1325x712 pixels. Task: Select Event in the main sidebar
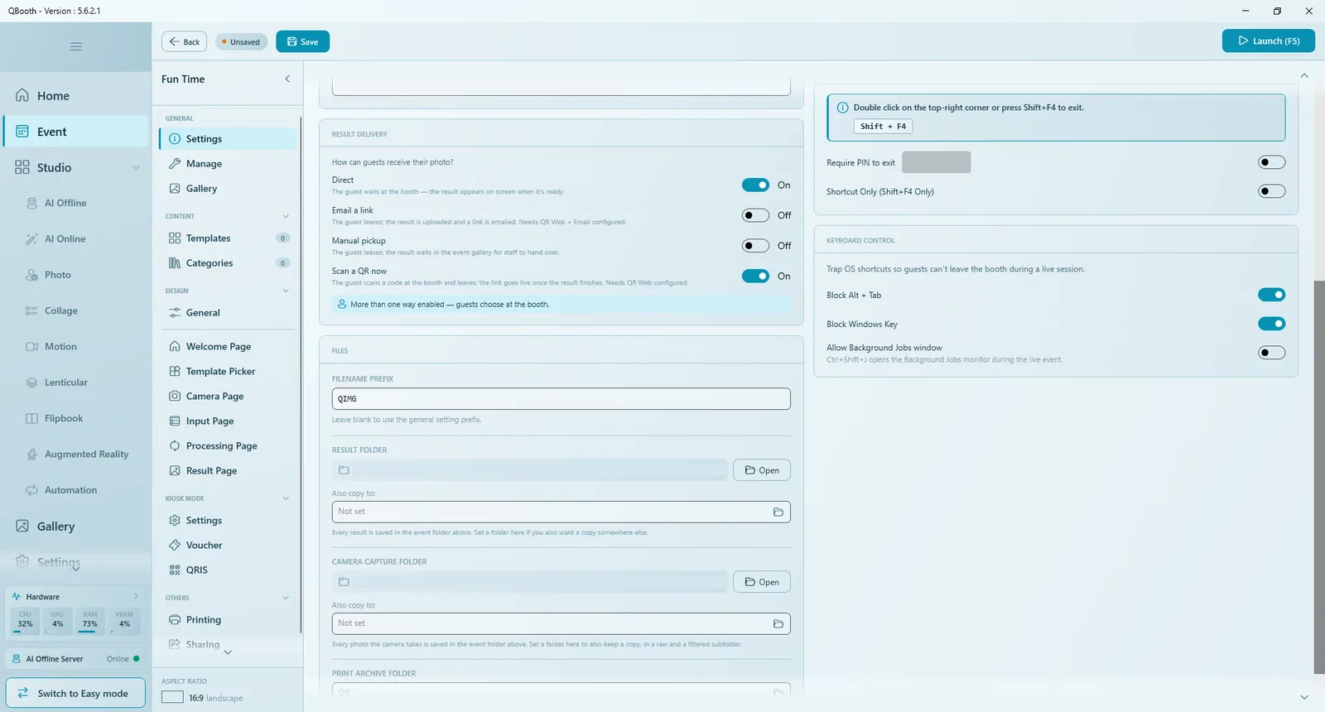coord(75,132)
